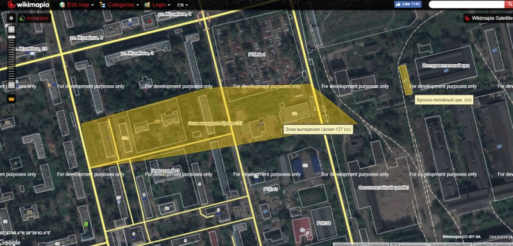The height and width of the screenshot is (246, 513).
Task: Select the highlighted Бронзо-литейный цех building
Action: [405, 80]
